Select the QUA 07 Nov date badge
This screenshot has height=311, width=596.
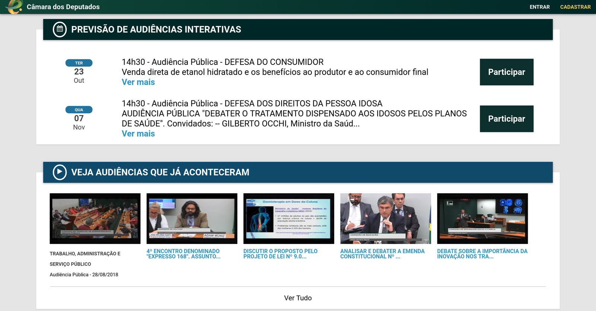click(x=79, y=119)
